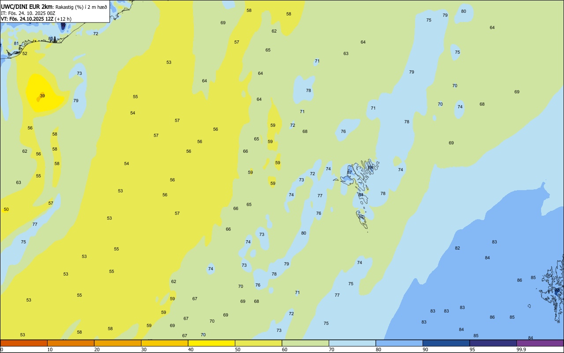Click the 0–10 dark orange legend swatch
This screenshot has height=353, width=564.
click(x=24, y=343)
